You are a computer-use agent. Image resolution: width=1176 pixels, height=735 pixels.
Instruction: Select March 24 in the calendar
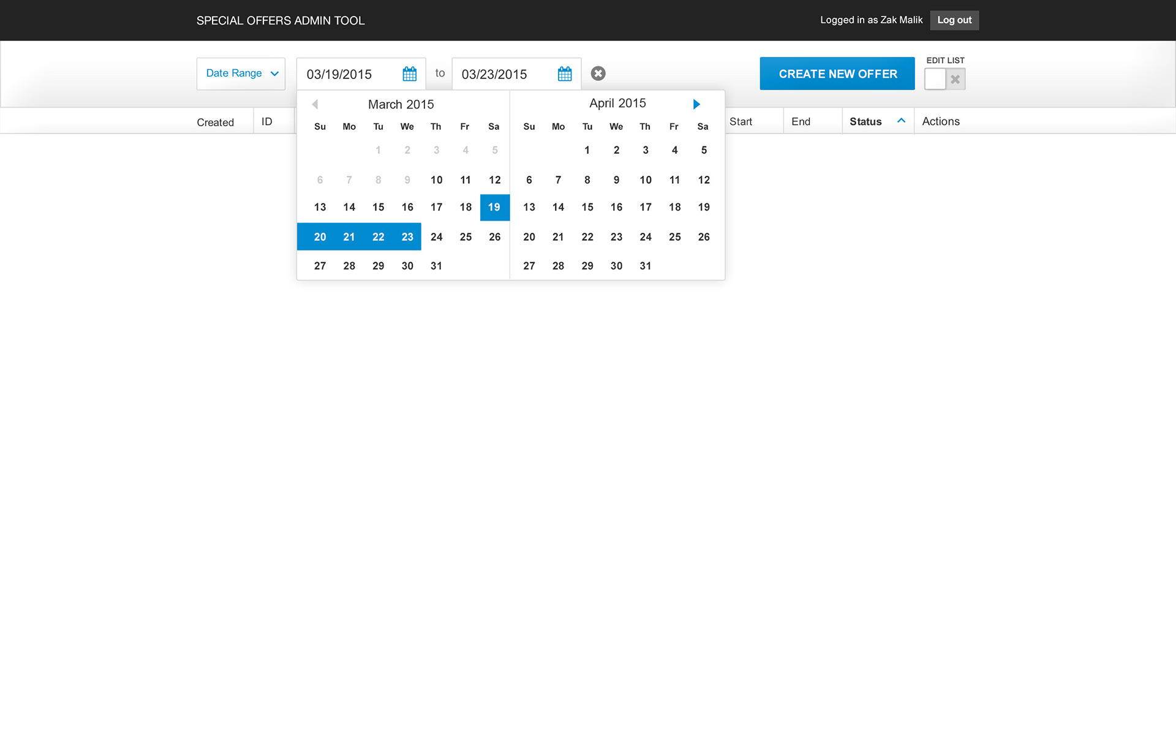[436, 237]
